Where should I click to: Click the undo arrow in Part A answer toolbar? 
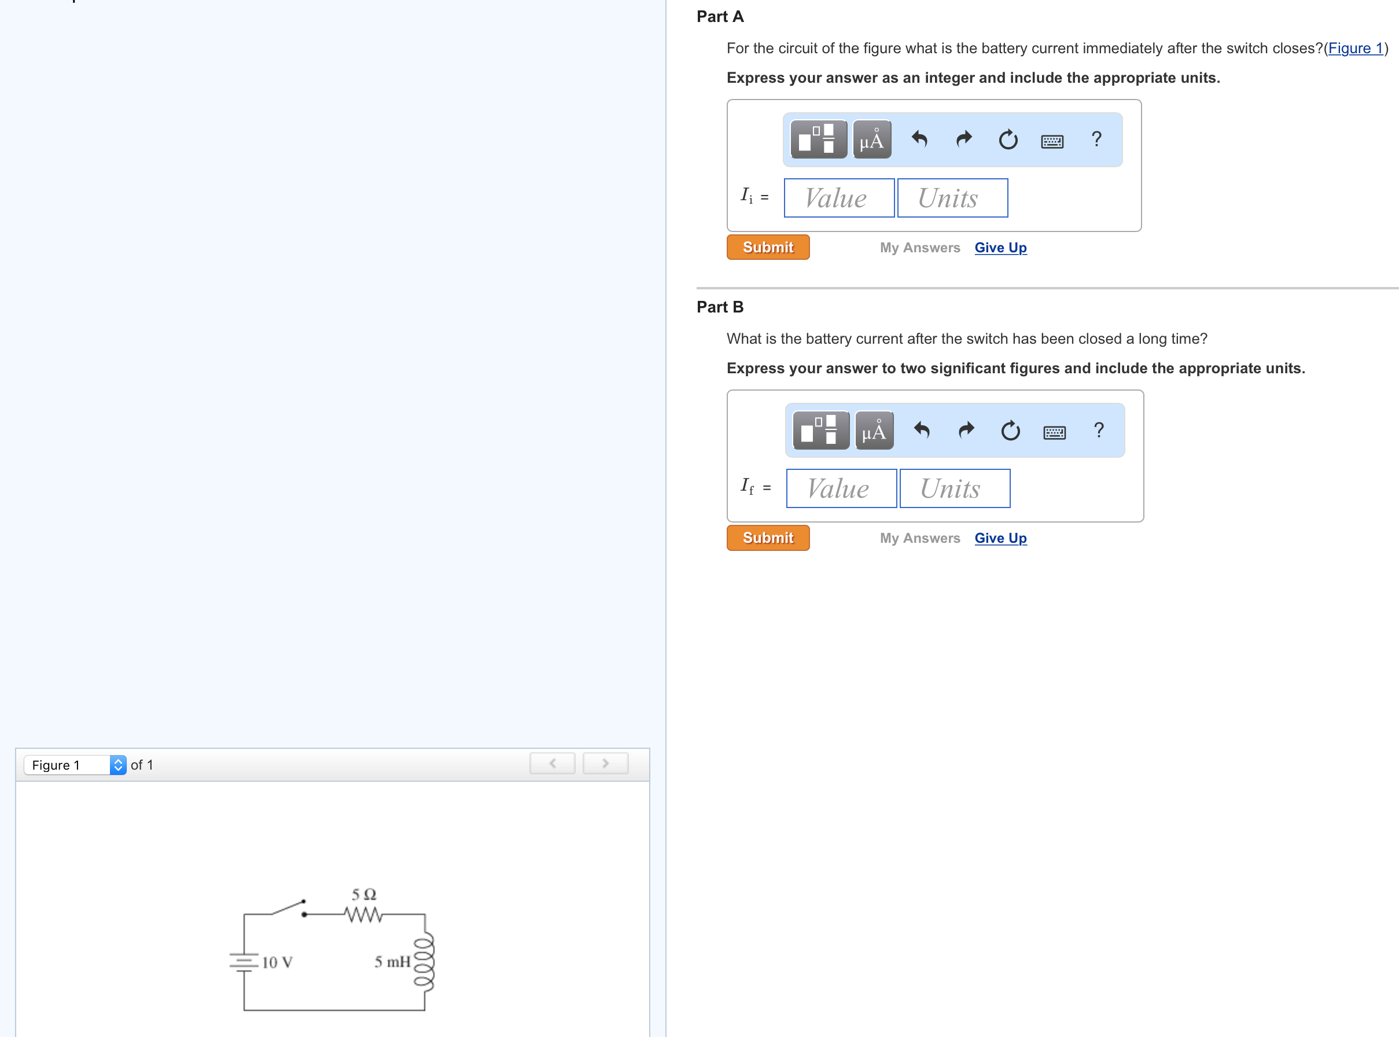(919, 139)
